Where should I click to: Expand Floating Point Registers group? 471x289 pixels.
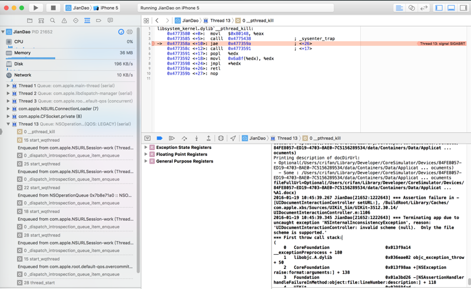click(146, 154)
